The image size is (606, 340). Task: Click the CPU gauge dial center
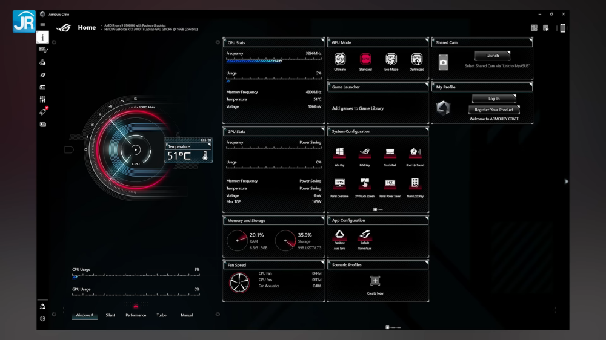pyautogui.click(x=136, y=150)
